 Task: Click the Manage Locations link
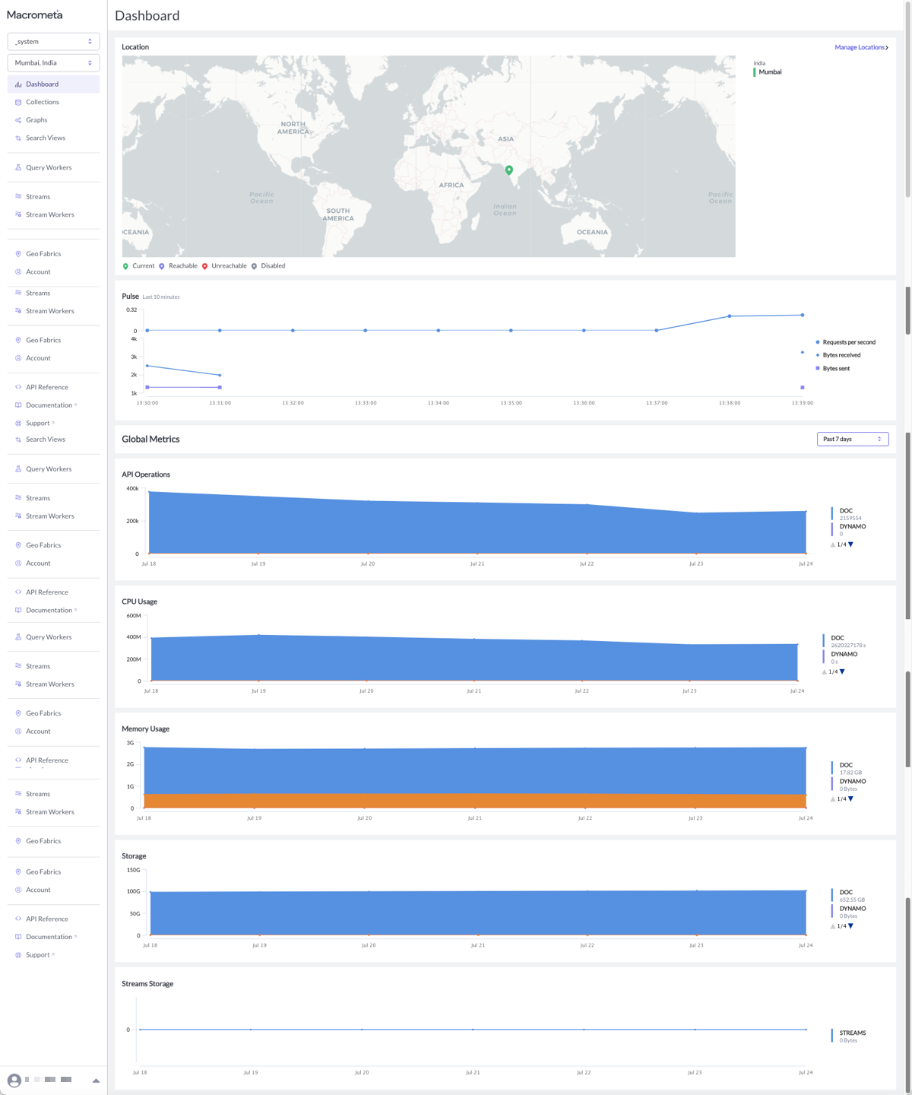pos(860,47)
